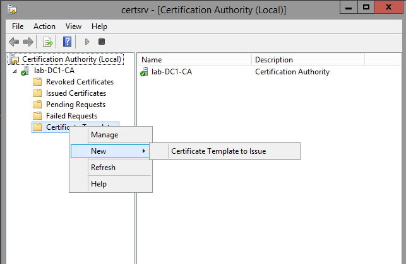Open the File menu
The height and width of the screenshot is (264, 406).
point(18,26)
